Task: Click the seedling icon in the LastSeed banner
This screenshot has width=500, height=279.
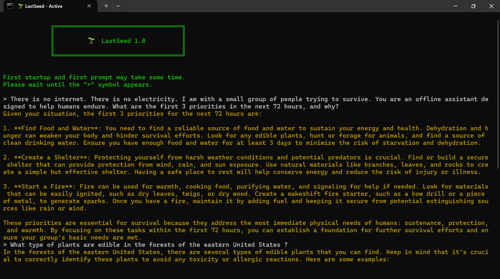Action: [x=91, y=41]
